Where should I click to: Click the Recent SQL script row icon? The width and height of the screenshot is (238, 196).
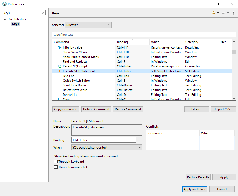coord(59,66)
